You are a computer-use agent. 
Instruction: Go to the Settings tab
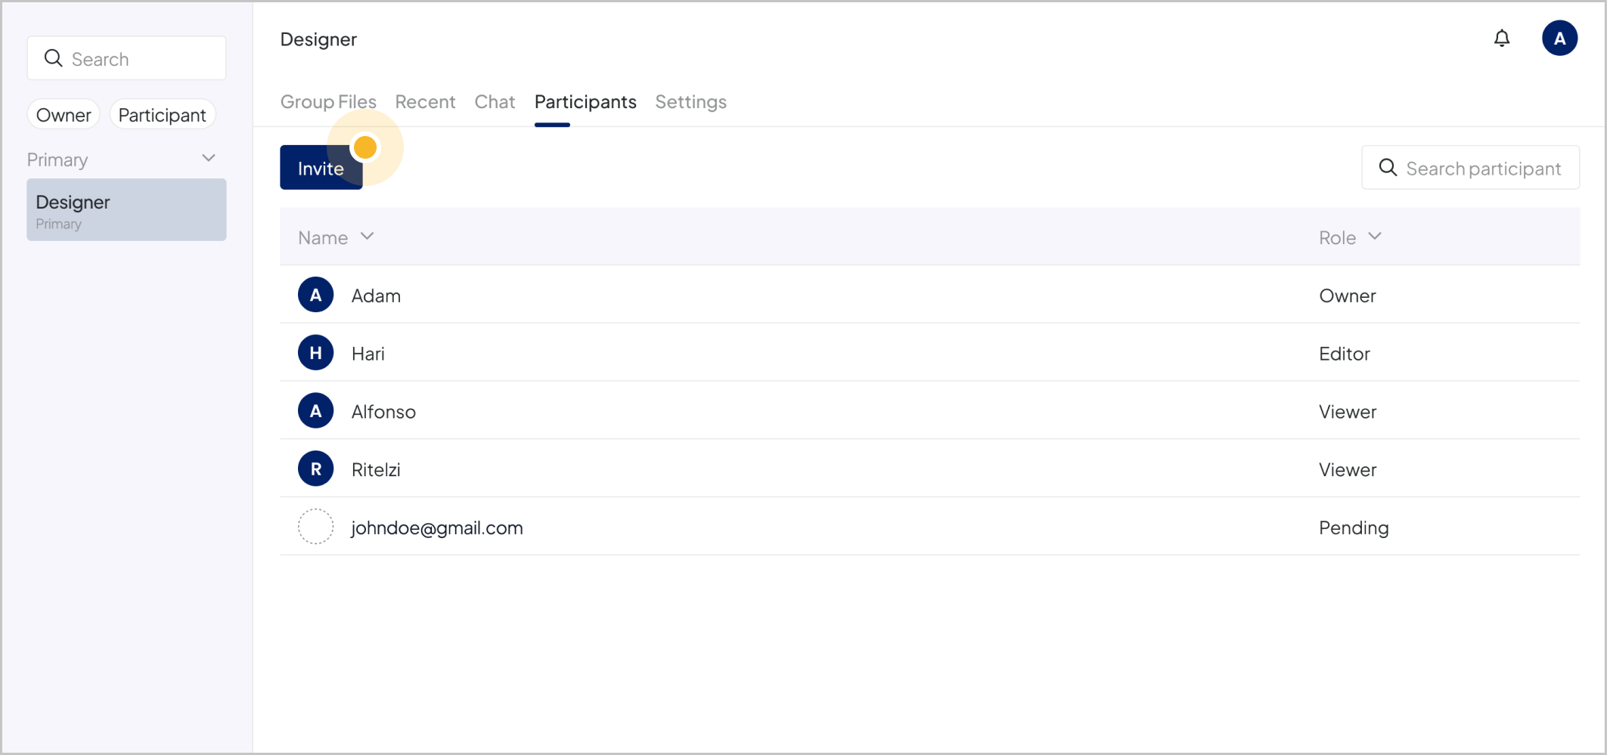pos(690,102)
